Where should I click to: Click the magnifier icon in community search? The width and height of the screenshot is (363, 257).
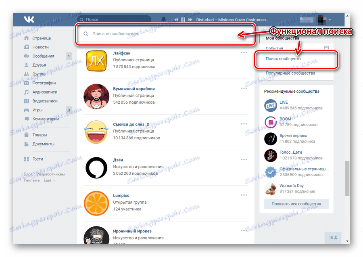coord(86,34)
